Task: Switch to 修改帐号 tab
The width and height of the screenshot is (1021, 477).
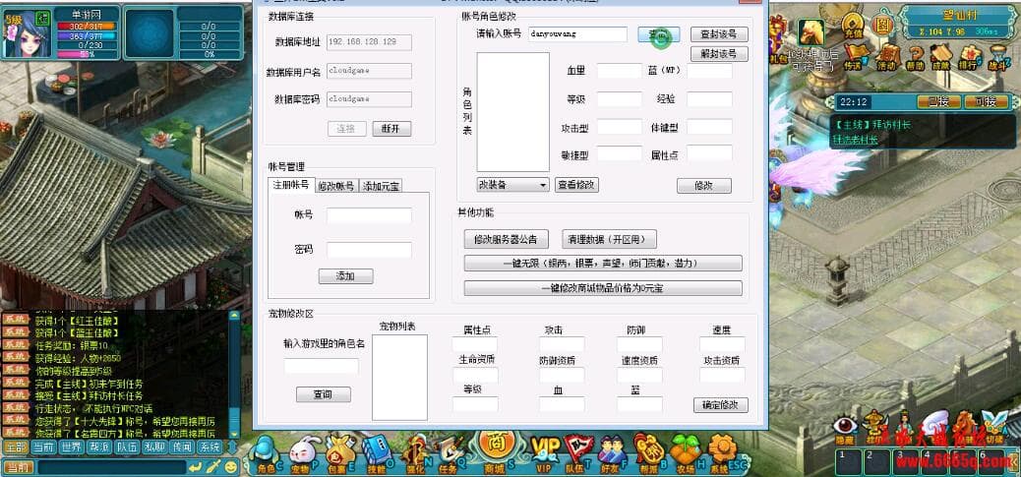Action: (336, 186)
